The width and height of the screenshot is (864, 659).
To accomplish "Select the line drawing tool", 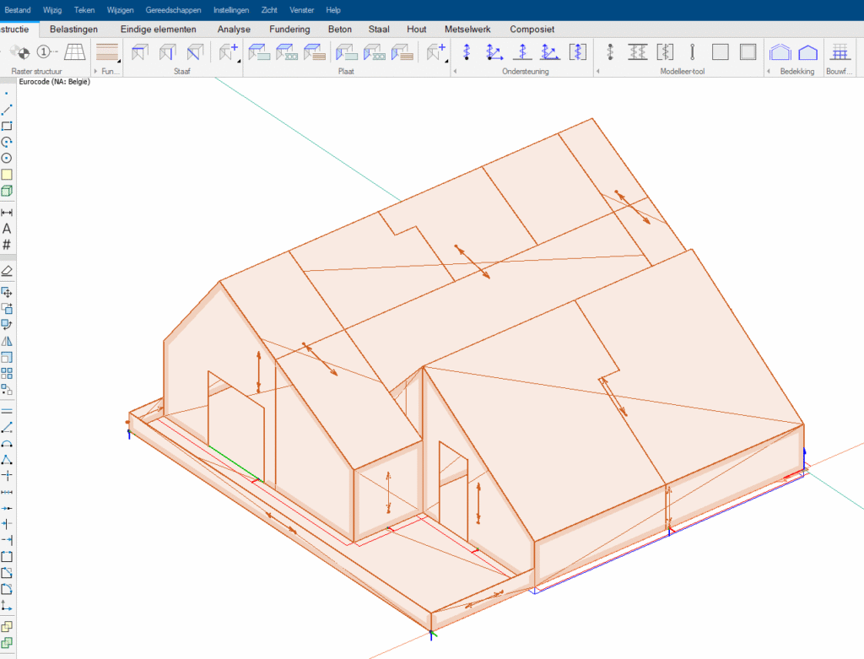I will point(7,110).
